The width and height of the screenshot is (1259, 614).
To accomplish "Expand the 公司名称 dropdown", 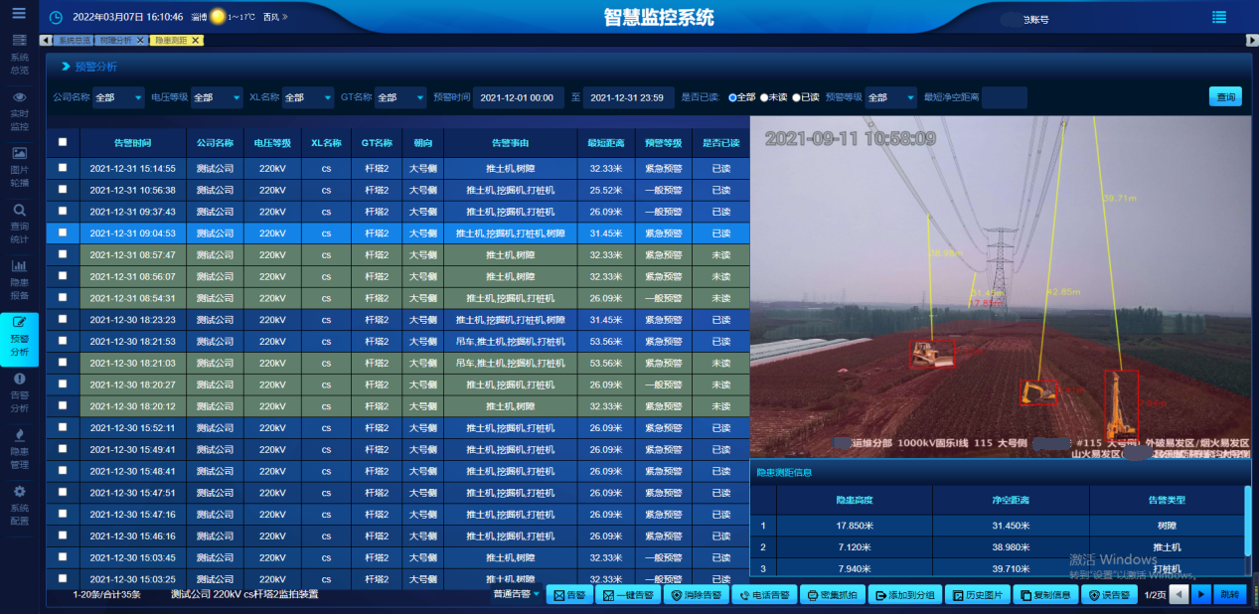I will point(118,97).
